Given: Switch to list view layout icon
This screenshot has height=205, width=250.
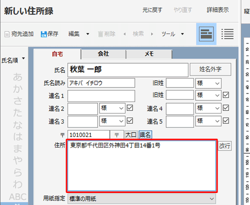Looking at the screenshot, I should click(227, 34).
